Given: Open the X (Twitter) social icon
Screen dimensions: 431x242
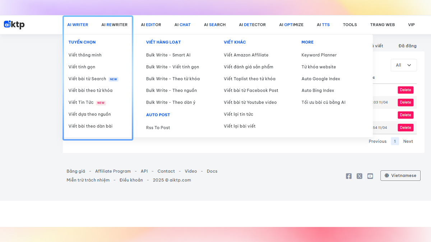Looking at the screenshot, I should 359,176.
